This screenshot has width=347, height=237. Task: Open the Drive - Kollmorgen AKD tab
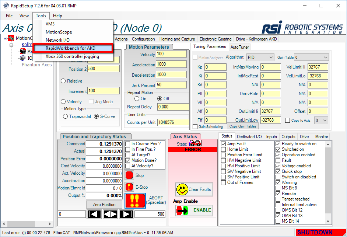coord(256,39)
